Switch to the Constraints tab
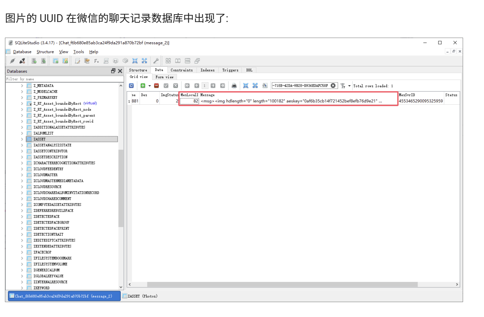This screenshot has width=484, height=317. (x=181, y=70)
